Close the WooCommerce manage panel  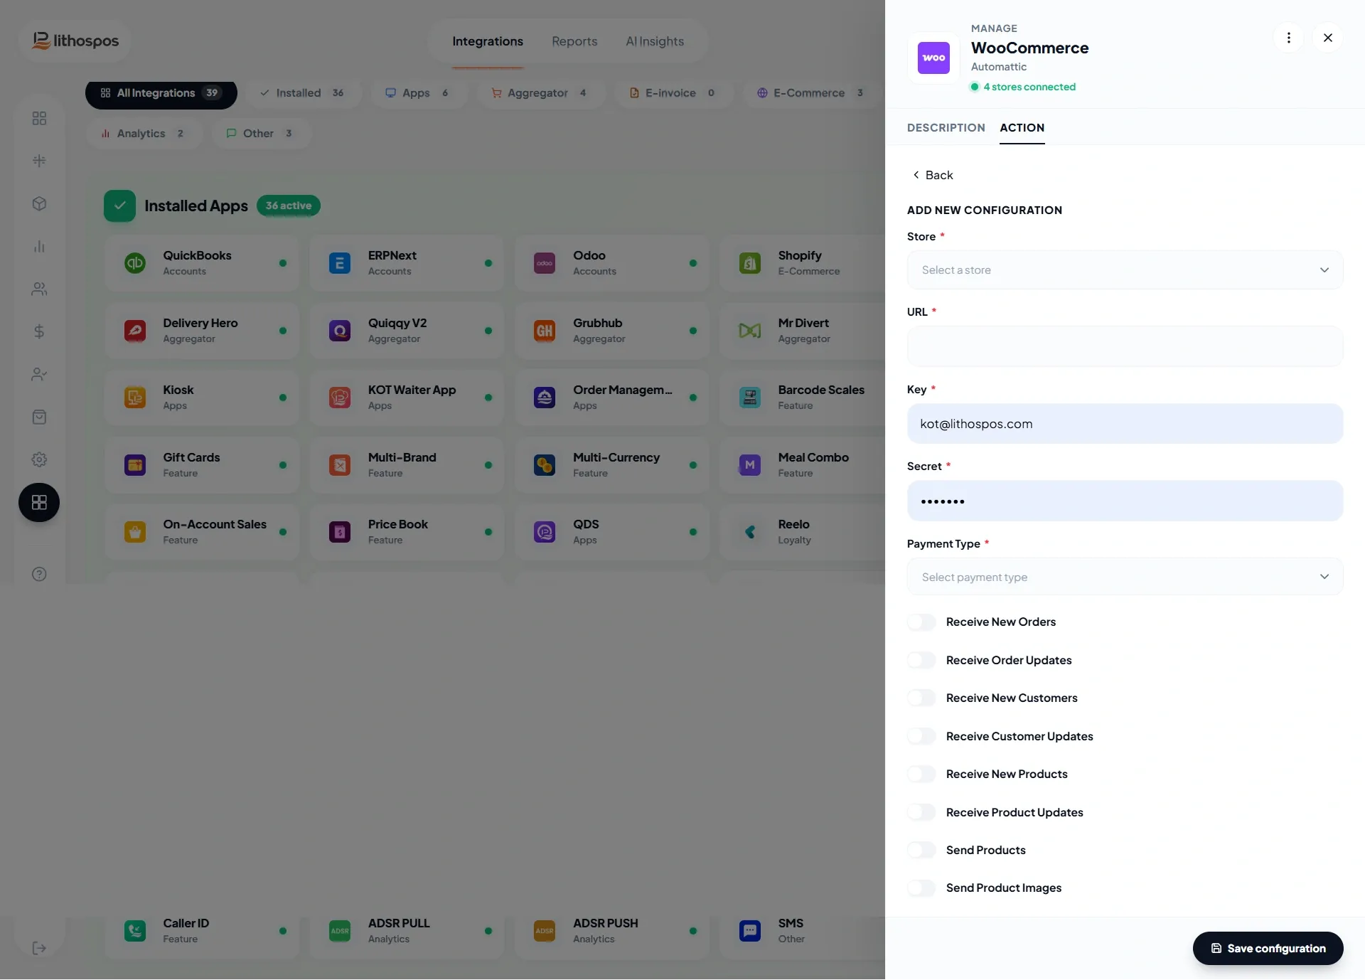[x=1327, y=38]
